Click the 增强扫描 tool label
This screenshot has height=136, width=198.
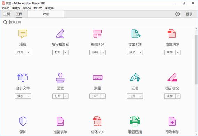point(135,132)
